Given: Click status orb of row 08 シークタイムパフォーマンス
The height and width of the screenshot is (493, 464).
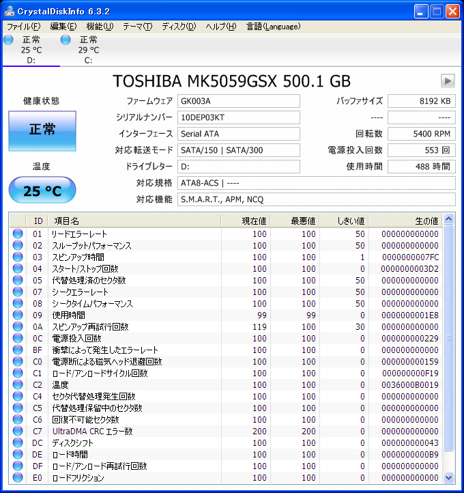Looking at the screenshot, I should (18, 303).
